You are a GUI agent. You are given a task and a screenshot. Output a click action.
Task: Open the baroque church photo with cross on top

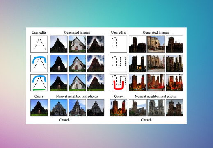96,108
